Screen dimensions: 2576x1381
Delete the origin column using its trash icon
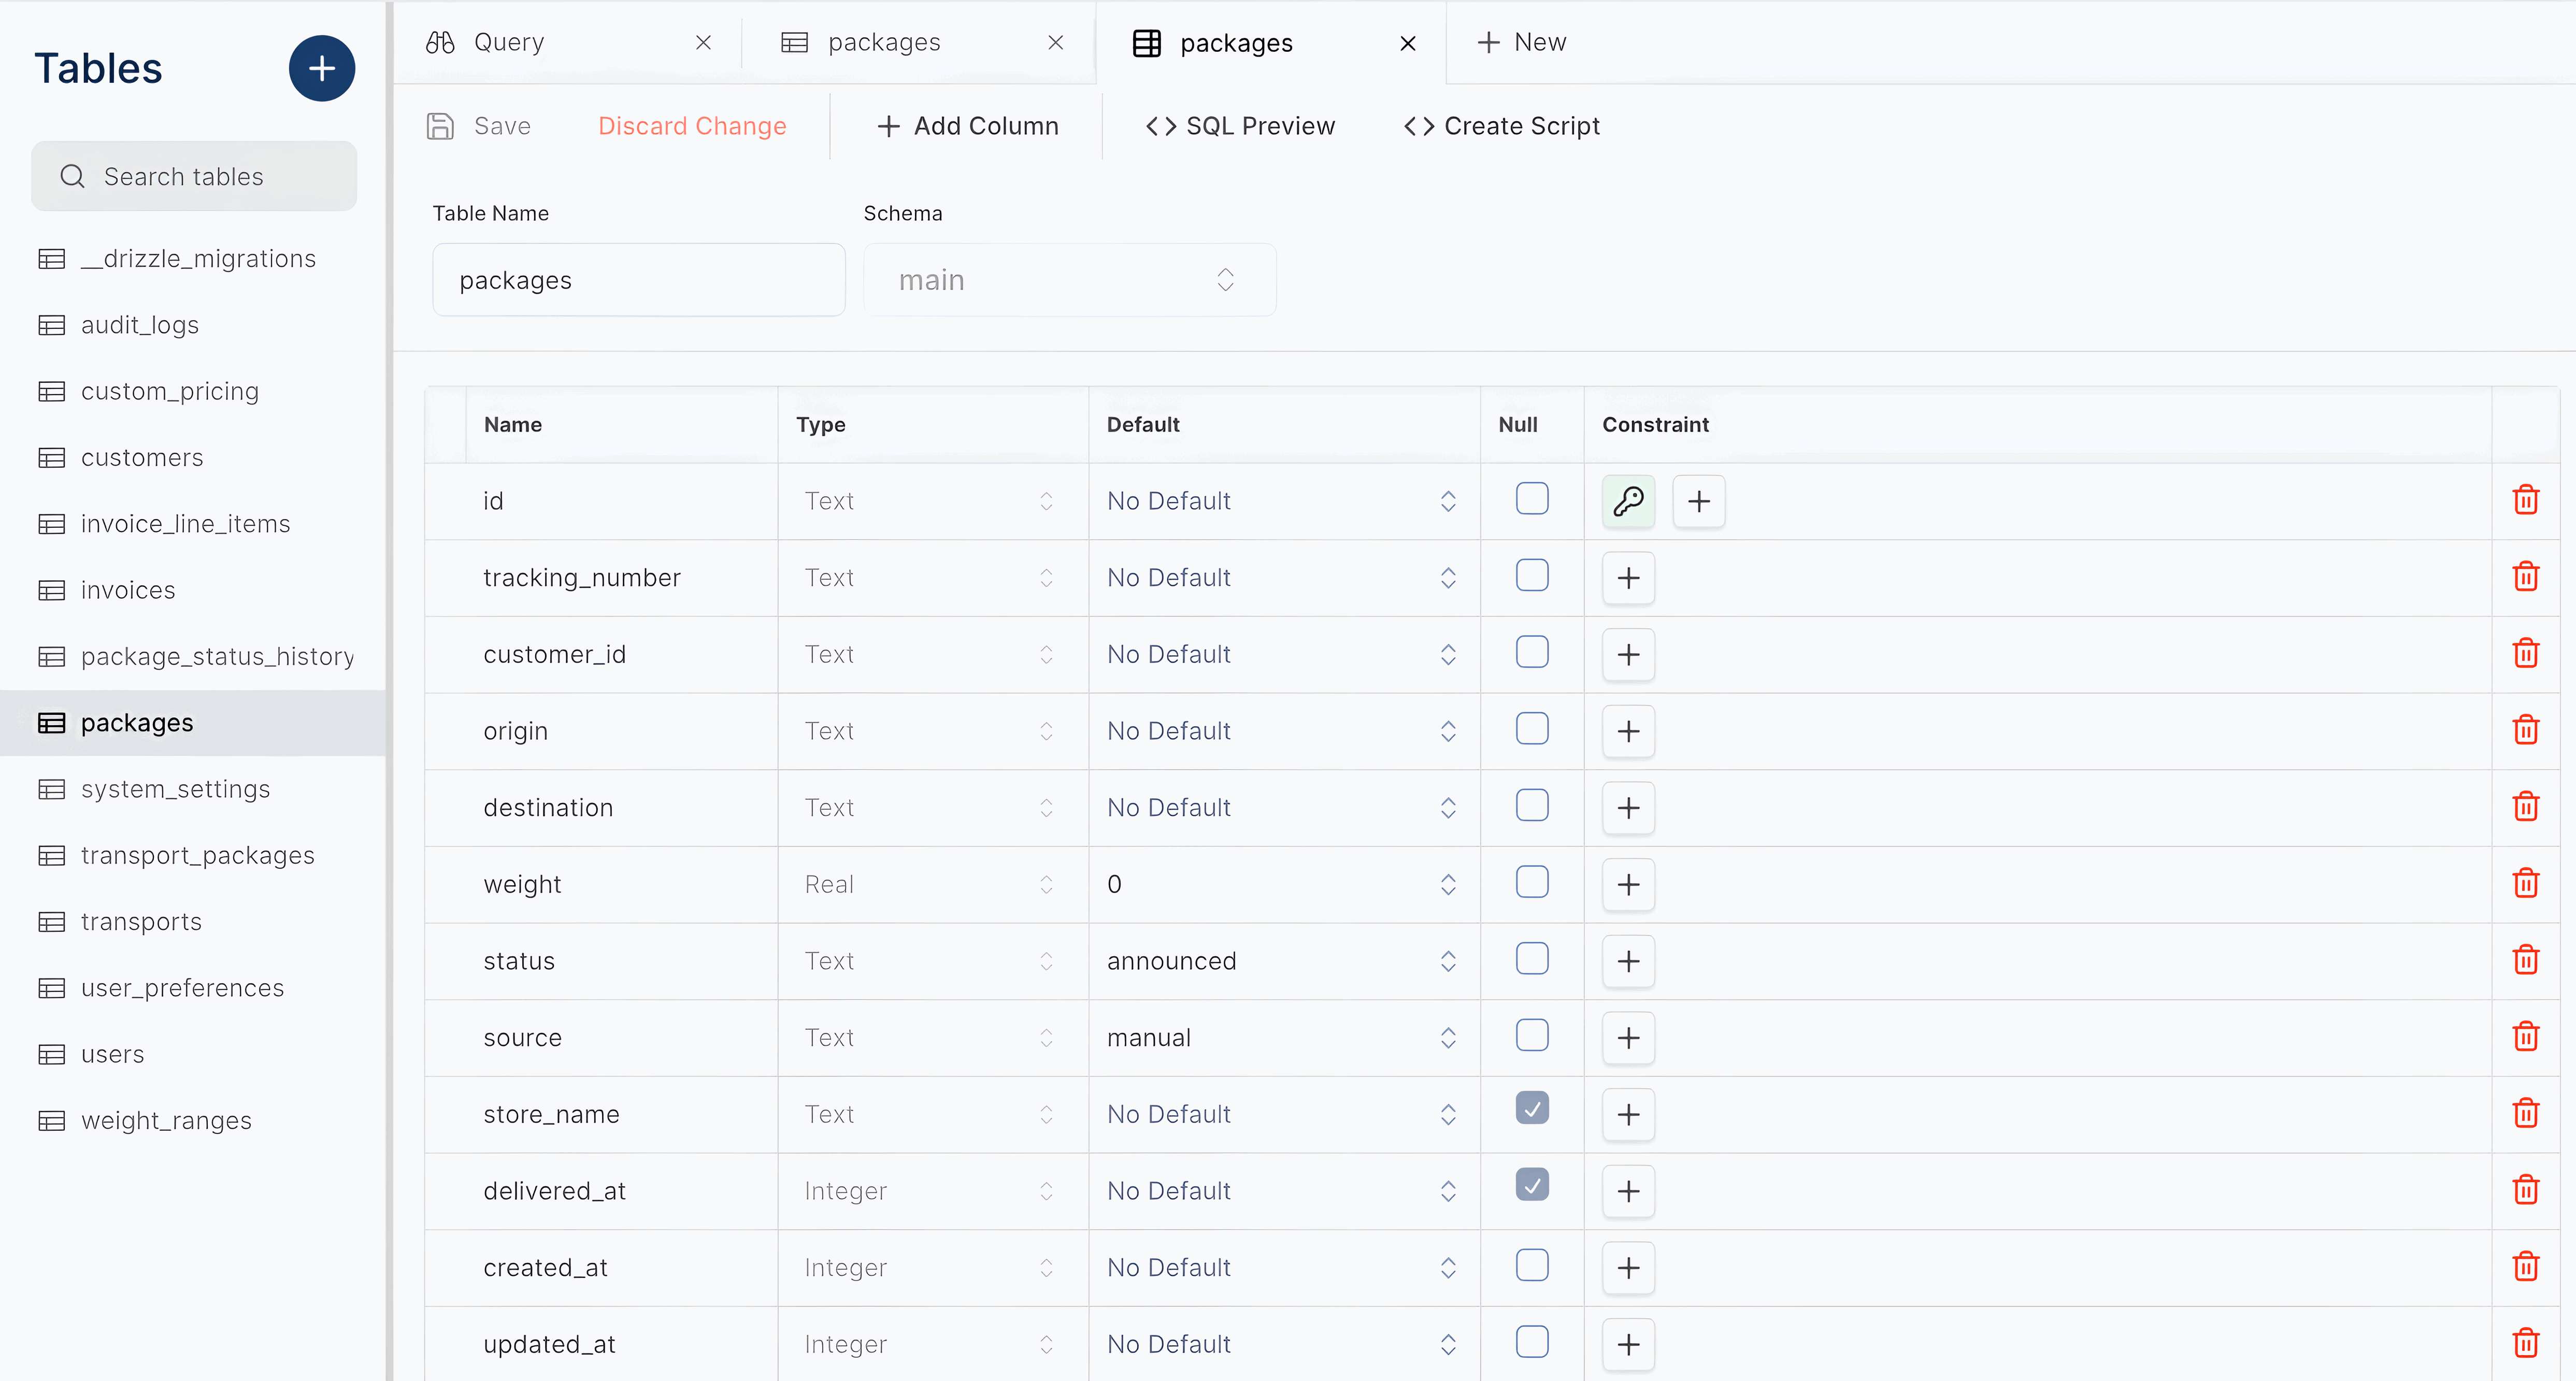[x=2526, y=730]
